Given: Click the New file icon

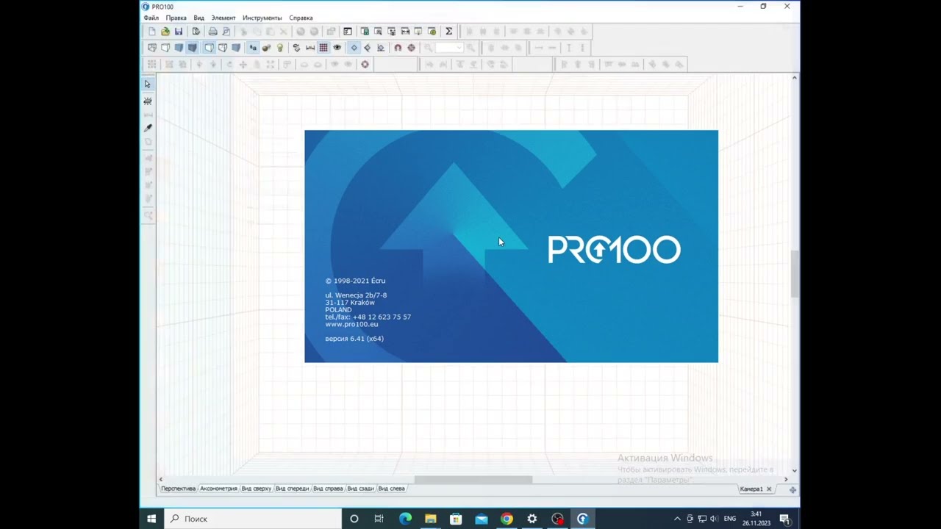Looking at the screenshot, I should (x=152, y=32).
